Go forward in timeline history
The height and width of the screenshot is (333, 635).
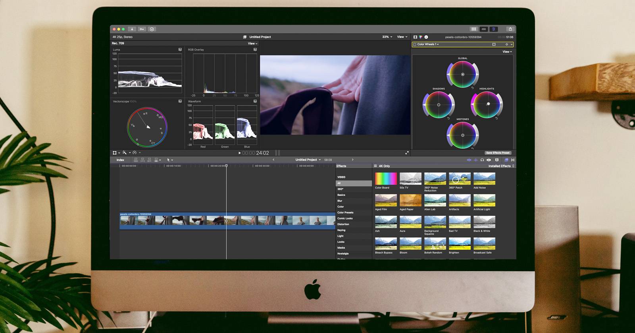tap(352, 160)
